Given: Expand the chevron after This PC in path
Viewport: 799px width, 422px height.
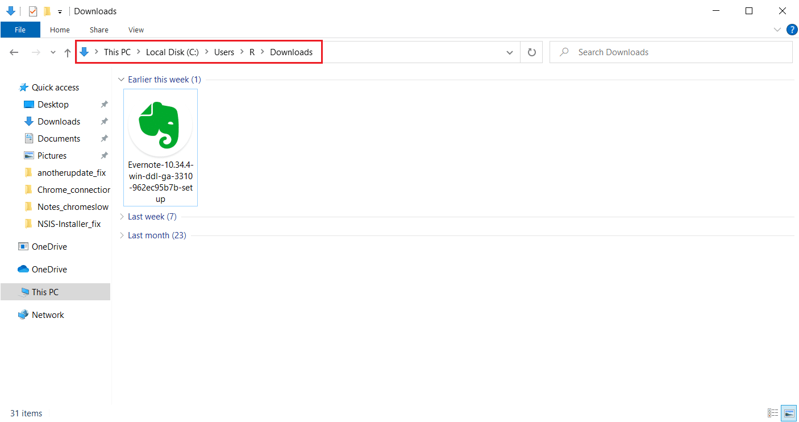Looking at the screenshot, I should [x=139, y=52].
